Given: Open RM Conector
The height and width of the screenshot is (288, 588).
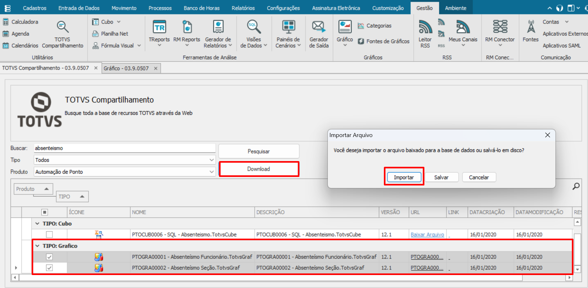Looking at the screenshot, I should pos(500,34).
